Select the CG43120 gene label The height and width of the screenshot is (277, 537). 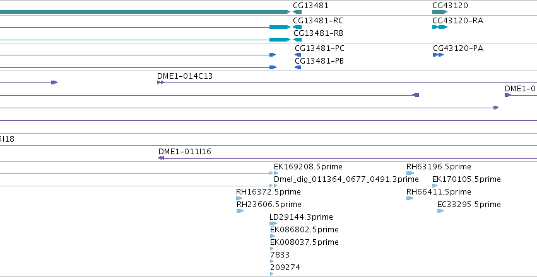[x=450, y=6]
